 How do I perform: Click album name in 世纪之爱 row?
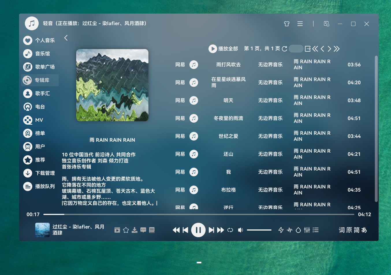[312, 136]
